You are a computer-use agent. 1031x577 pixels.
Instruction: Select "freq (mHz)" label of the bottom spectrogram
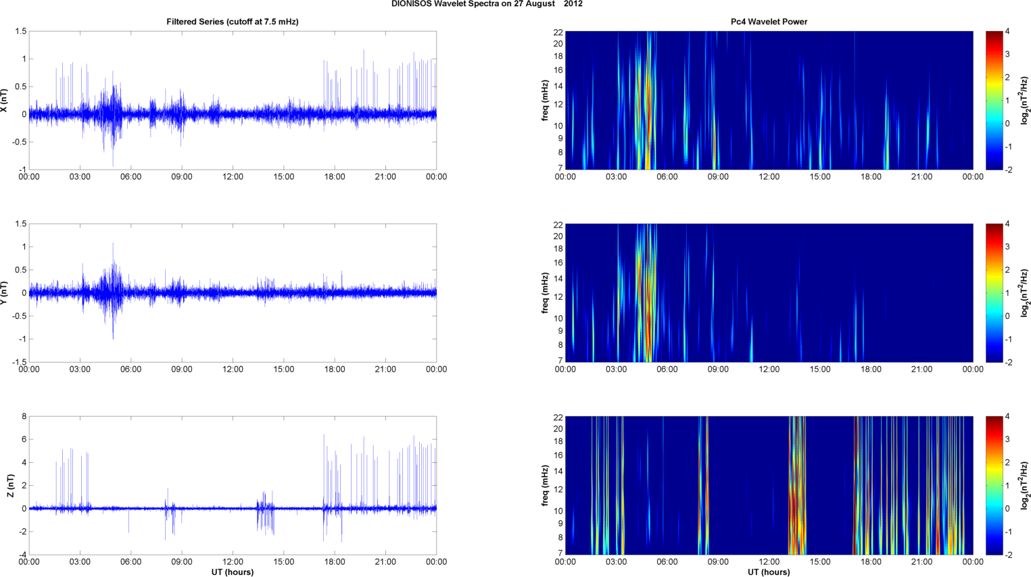point(545,485)
